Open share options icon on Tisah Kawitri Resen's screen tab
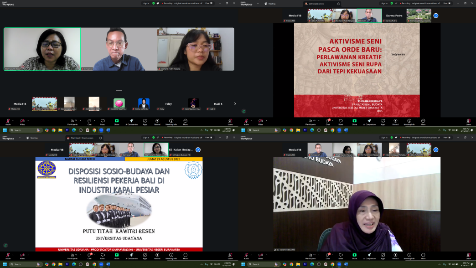Image resolution: width=476 pixels, height=268 pixels. pyautogui.click(x=100, y=138)
